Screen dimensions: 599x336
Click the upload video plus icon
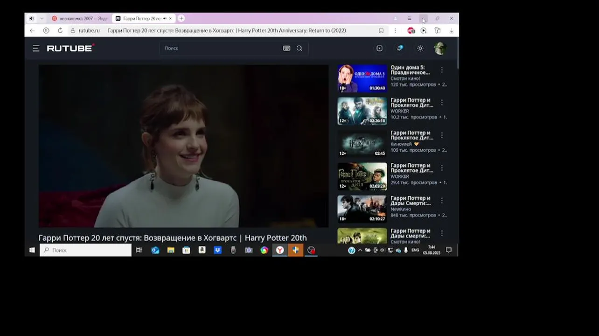tap(379, 49)
